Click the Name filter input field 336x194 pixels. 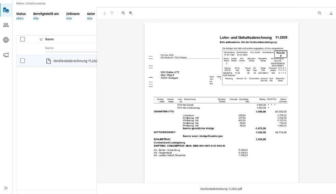[70, 48]
